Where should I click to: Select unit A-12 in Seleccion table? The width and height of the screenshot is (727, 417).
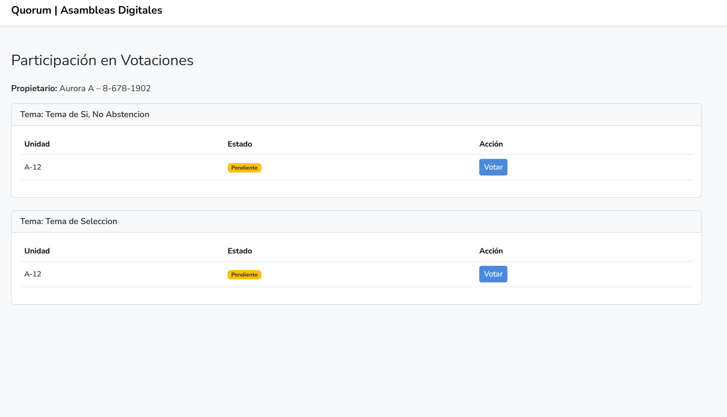coord(33,274)
